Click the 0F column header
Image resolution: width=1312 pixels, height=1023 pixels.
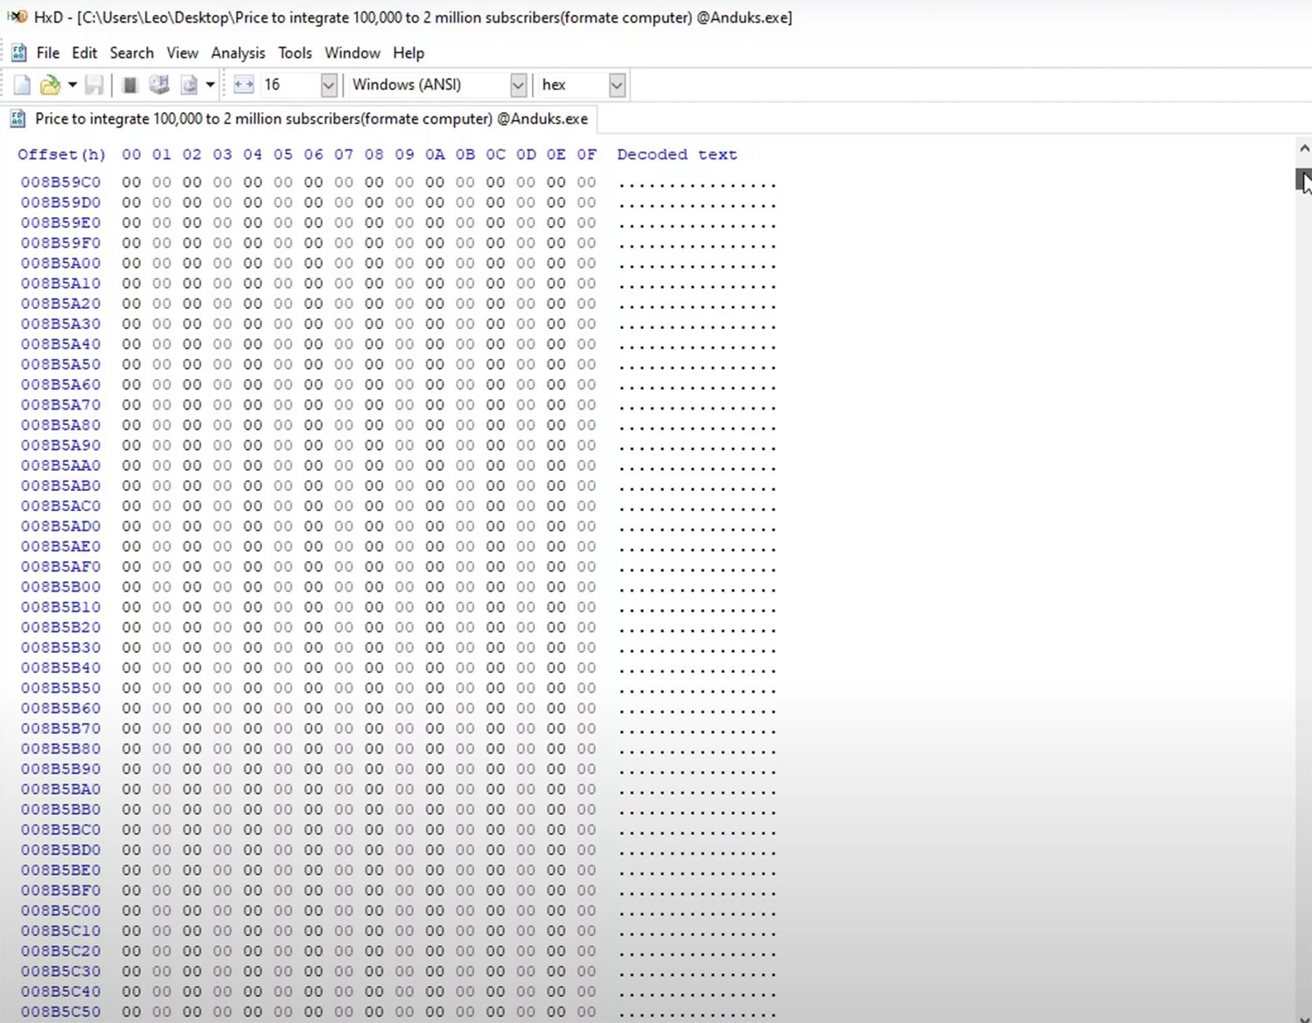pos(586,154)
